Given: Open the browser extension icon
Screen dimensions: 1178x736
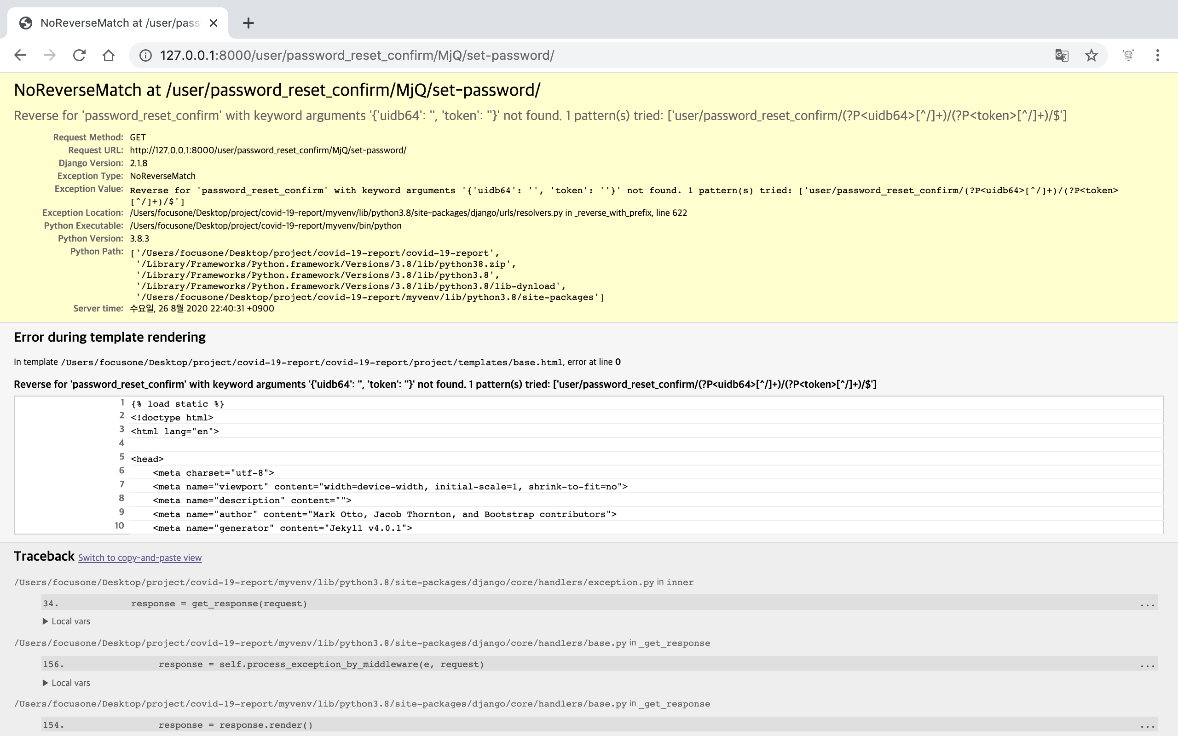Looking at the screenshot, I should tap(1128, 55).
